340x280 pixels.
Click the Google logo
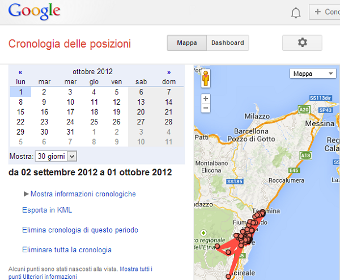coord(34,11)
